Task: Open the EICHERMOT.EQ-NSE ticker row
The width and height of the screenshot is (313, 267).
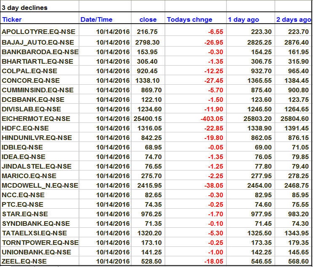Action: coord(36,119)
